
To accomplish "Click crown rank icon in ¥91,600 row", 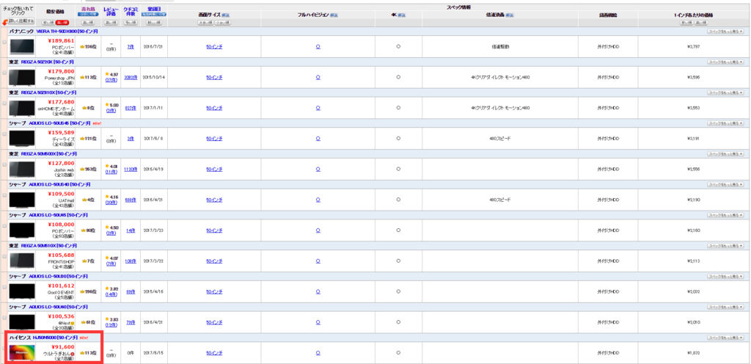I will point(82,353).
